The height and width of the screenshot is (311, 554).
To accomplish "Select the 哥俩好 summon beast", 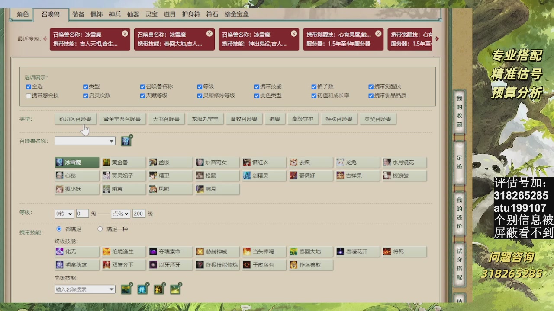I will click(x=311, y=176).
